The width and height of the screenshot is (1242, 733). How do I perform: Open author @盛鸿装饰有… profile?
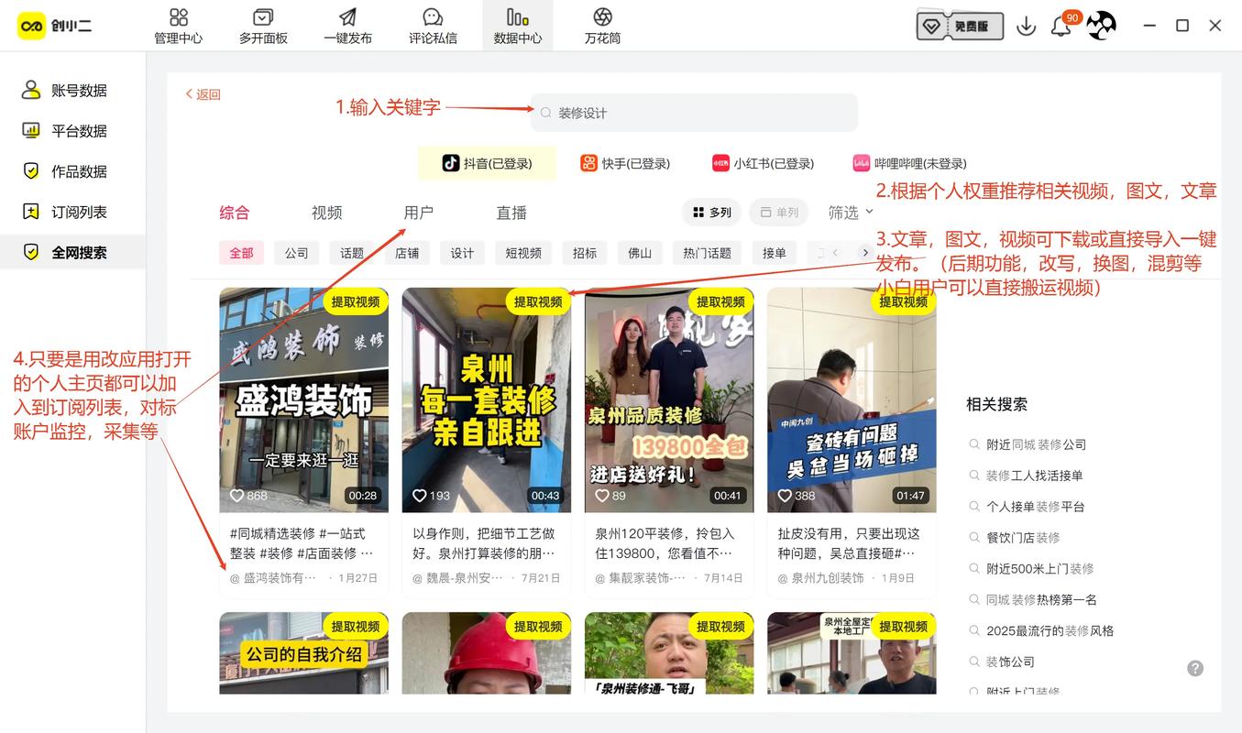(x=272, y=578)
